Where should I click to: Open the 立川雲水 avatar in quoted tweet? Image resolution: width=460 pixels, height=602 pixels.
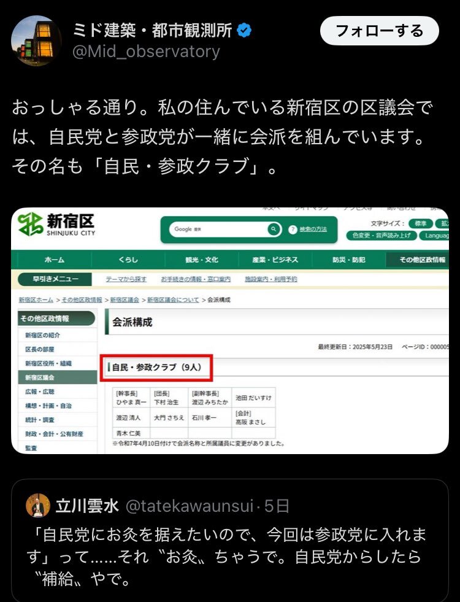click(37, 506)
